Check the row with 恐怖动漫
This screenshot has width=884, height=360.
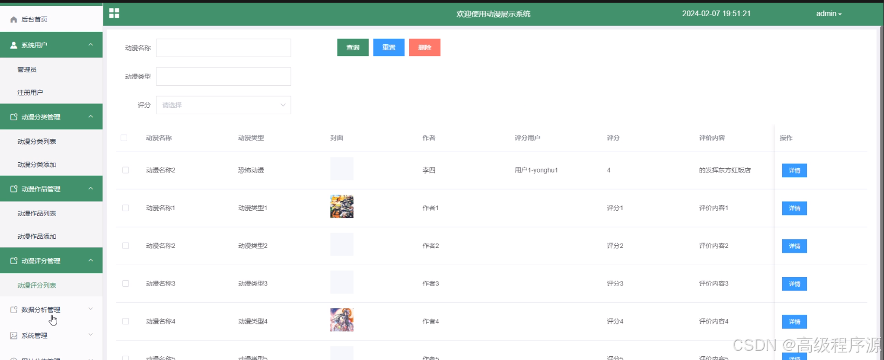pyautogui.click(x=126, y=170)
